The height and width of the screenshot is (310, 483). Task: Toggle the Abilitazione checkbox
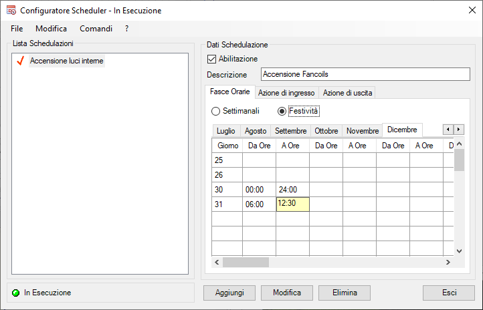[x=213, y=59]
